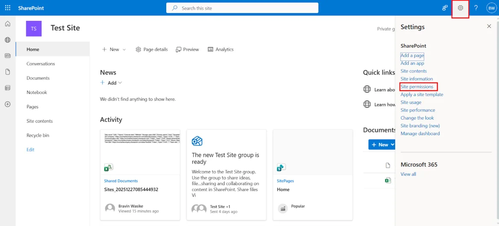Select Home in the site navigation
The height and width of the screenshot is (226, 499).
pyautogui.click(x=53, y=49)
